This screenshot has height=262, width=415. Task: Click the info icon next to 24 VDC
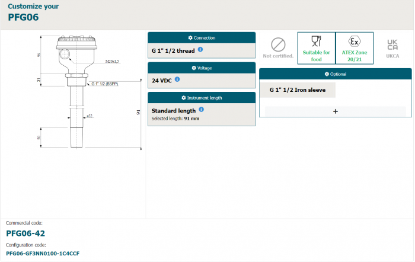tap(177, 79)
